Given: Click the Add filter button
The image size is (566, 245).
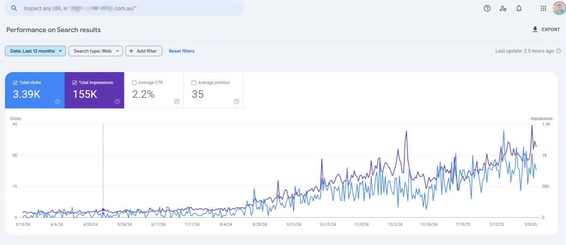Looking at the screenshot, I should click(x=144, y=51).
